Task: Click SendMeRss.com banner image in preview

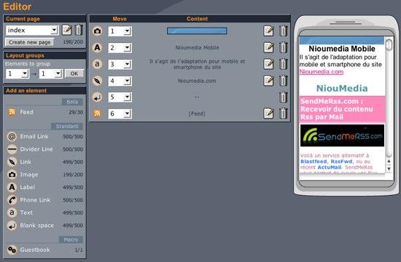Action: coord(342,135)
